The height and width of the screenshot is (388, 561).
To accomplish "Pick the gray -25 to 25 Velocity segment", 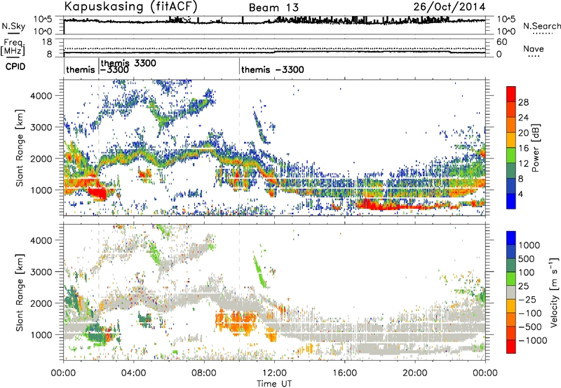I will click(511, 292).
